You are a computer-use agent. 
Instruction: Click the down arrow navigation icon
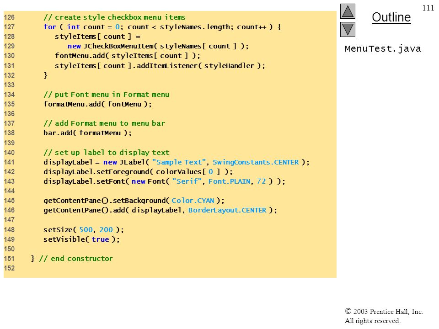[x=348, y=30]
